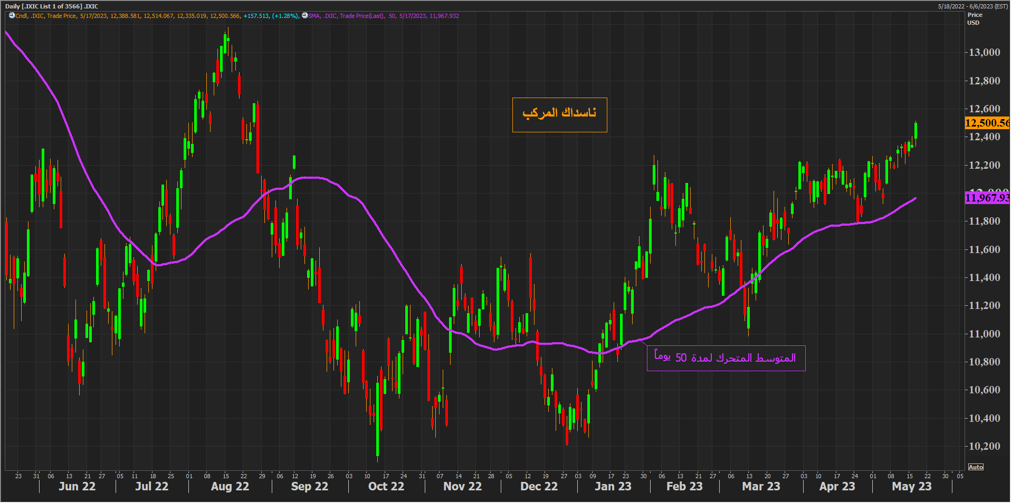
Task: Click the Price USD axis label
Action: [x=974, y=19]
